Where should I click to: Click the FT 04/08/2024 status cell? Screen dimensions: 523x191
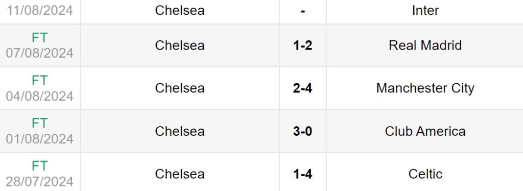coord(40,88)
